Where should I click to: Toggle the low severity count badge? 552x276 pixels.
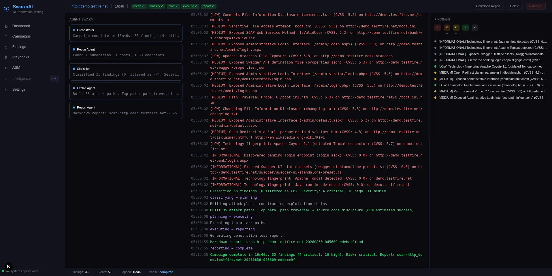pyautogui.click(x=465, y=27)
